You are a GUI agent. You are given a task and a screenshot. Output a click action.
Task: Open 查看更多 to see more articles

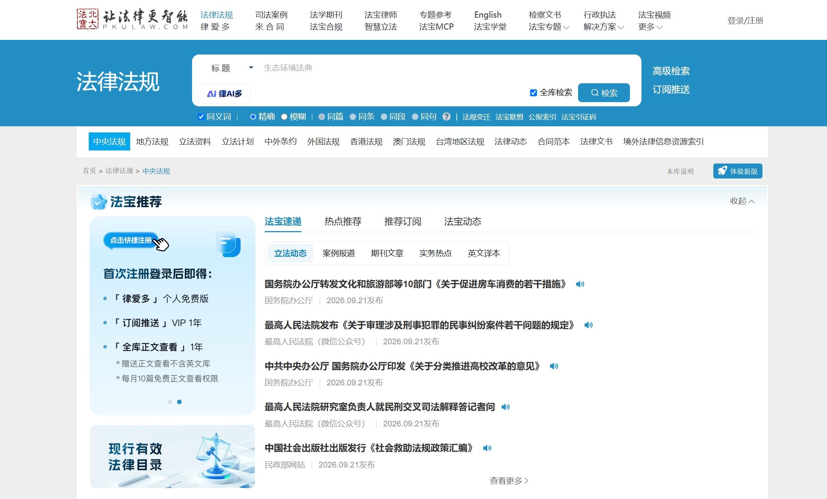(x=509, y=481)
